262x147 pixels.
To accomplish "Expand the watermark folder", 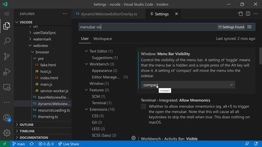I will 30,39.
